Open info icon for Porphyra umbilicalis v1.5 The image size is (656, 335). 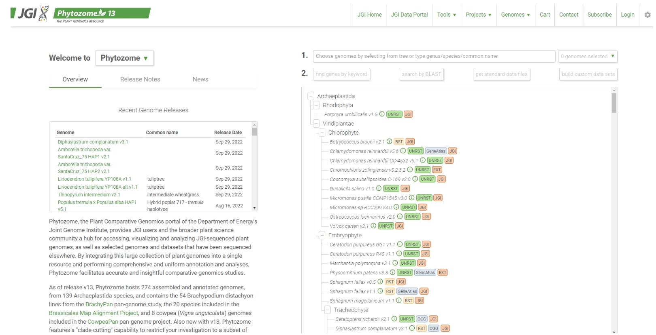(x=382, y=114)
